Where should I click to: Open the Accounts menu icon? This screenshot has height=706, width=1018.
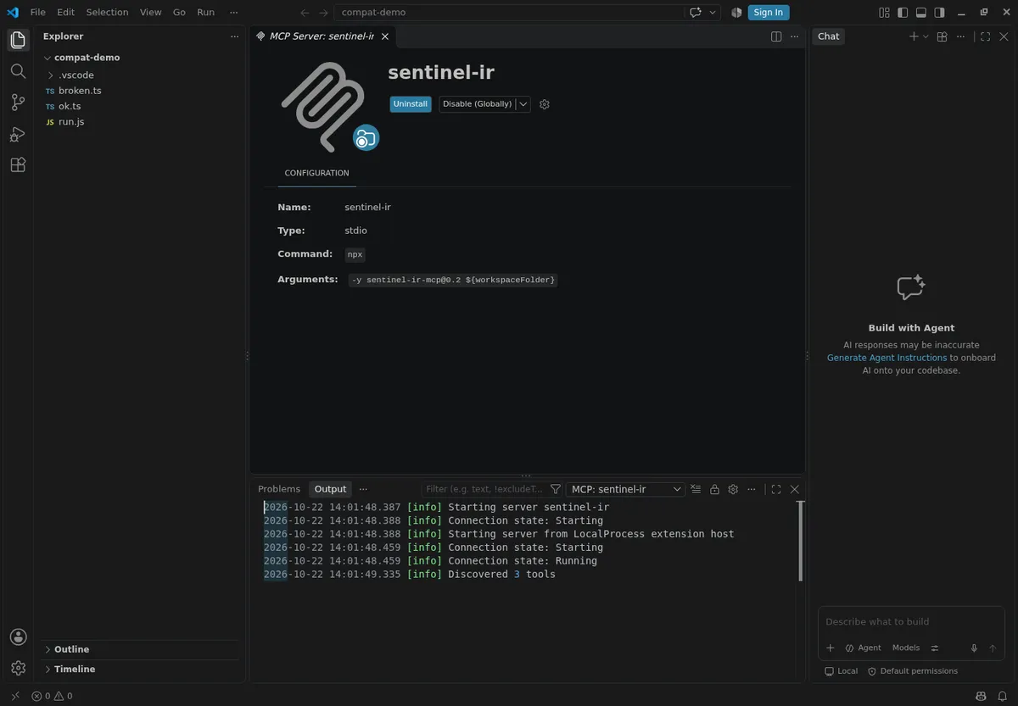pos(18,637)
